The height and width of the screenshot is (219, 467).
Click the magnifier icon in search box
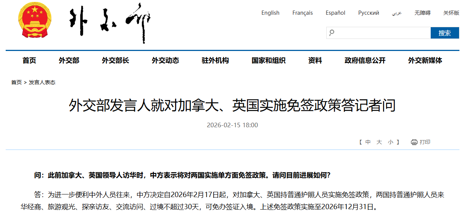332,33
